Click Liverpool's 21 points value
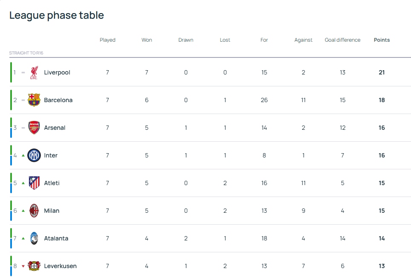This screenshot has width=411, height=277. tap(382, 72)
